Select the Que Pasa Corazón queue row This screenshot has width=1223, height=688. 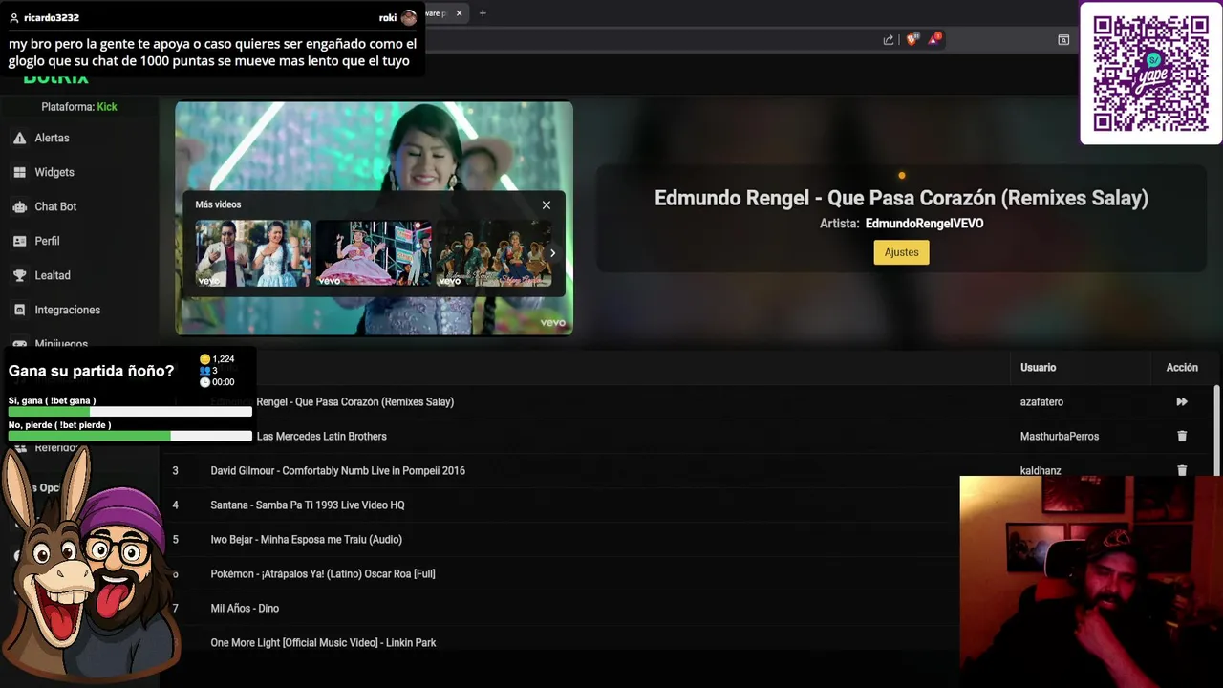click(x=688, y=402)
